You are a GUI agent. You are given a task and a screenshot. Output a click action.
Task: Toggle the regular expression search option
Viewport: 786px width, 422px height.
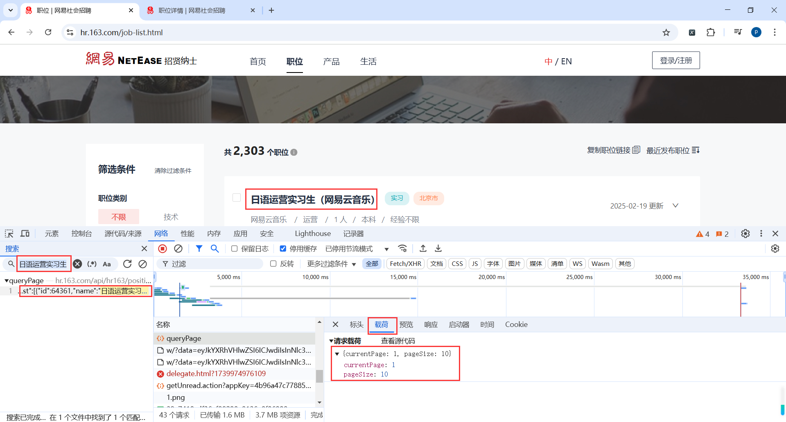(92, 264)
